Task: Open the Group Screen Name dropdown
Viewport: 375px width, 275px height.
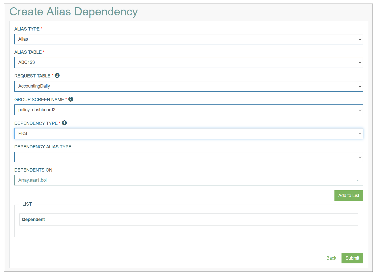Action: pos(189,110)
